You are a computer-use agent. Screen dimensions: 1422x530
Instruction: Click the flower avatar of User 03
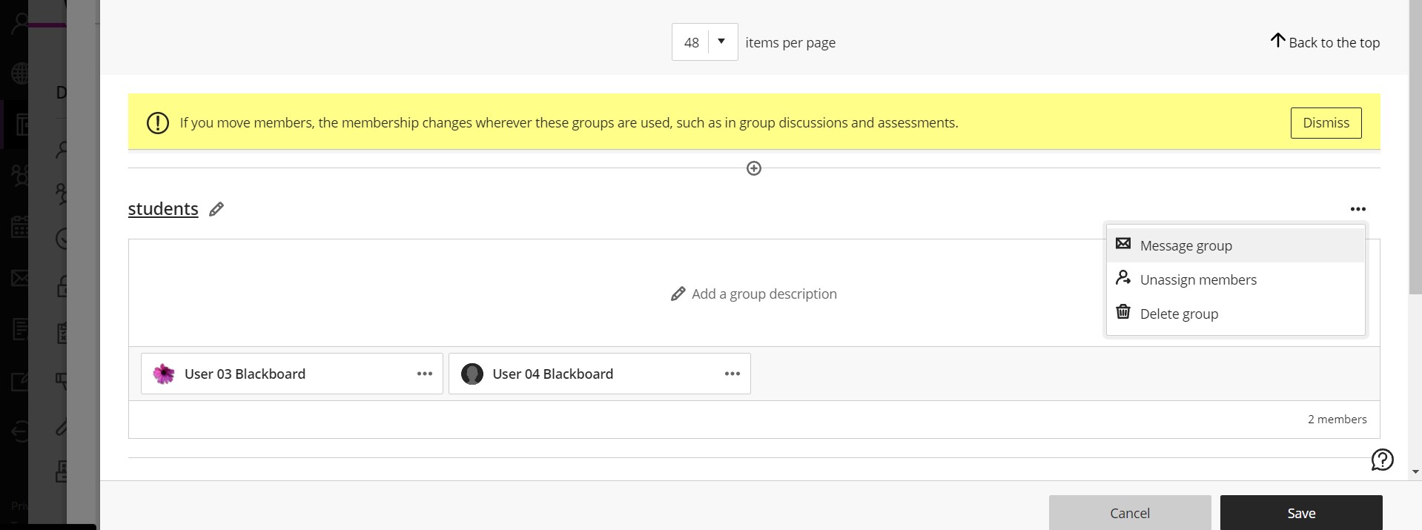pos(164,374)
